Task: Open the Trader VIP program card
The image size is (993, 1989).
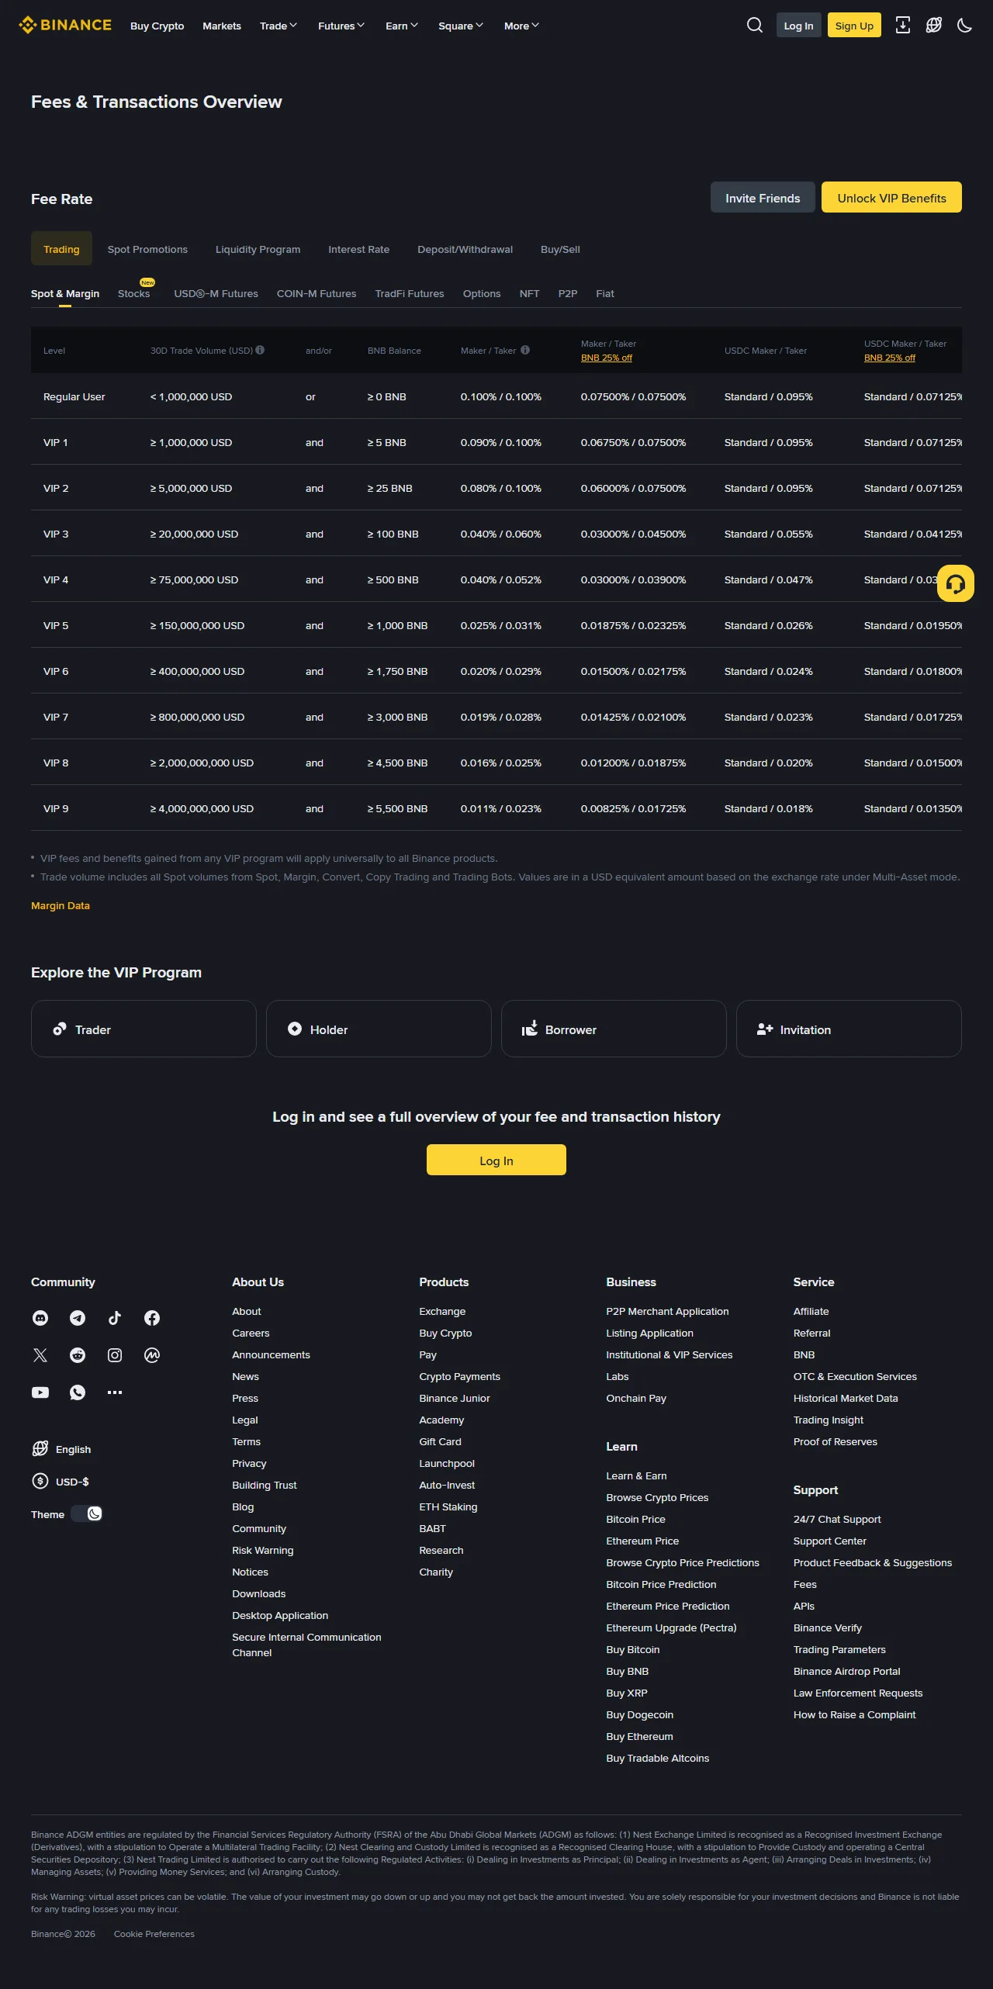Action: (x=144, y=1029)
